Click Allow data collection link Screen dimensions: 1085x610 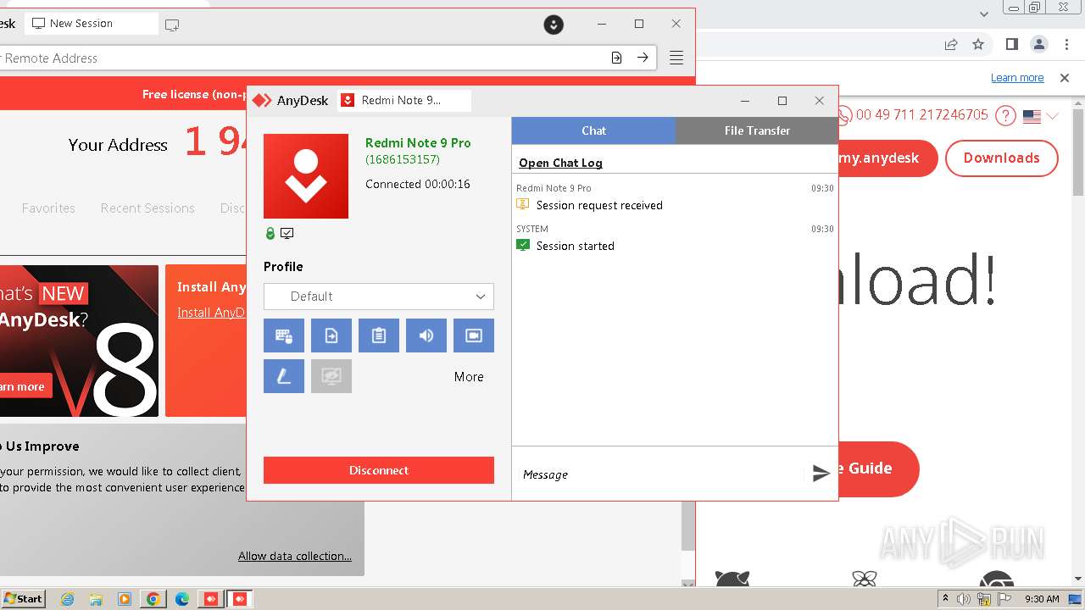click(x=295, y=556)
